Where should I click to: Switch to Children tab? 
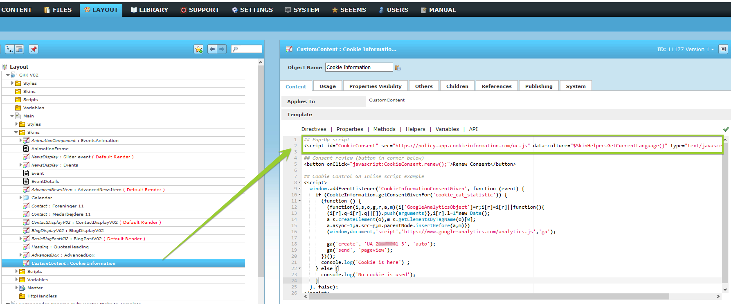point(457,86)
